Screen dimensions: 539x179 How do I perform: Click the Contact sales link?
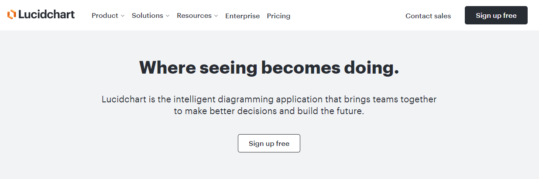coord(428,16)
